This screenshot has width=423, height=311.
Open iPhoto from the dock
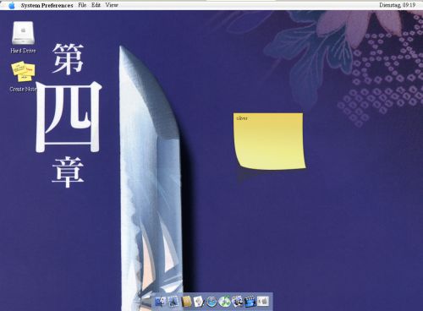(237, 302)
